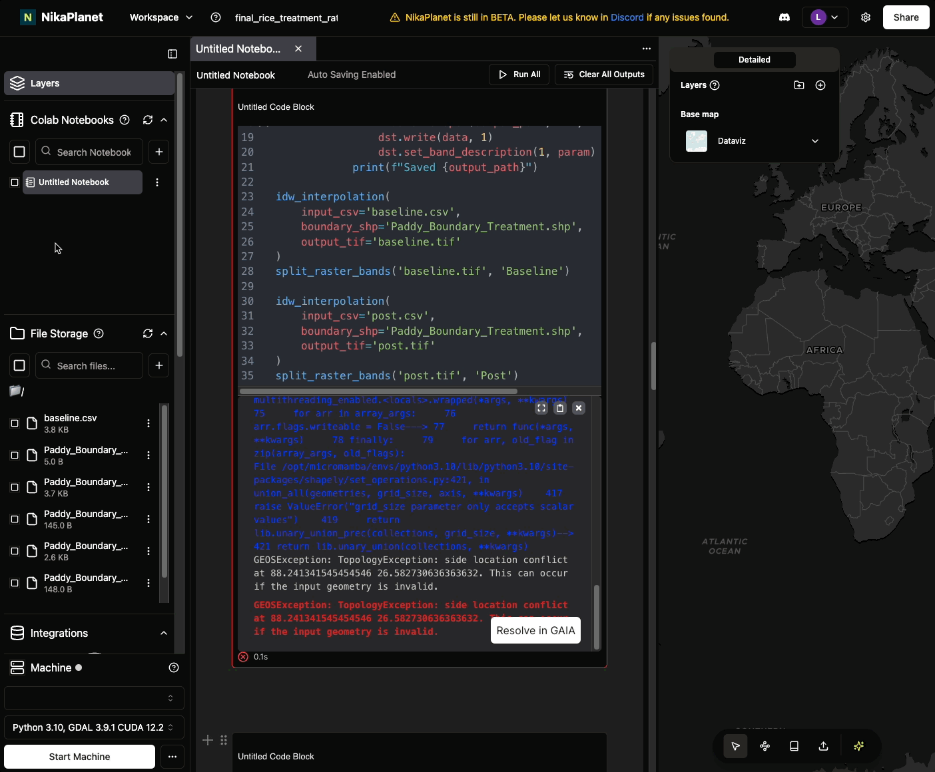Check the Untitled Notebook checkbox
Image resolution: width=935 pixels, height=772 pixels.
point(14,182)
